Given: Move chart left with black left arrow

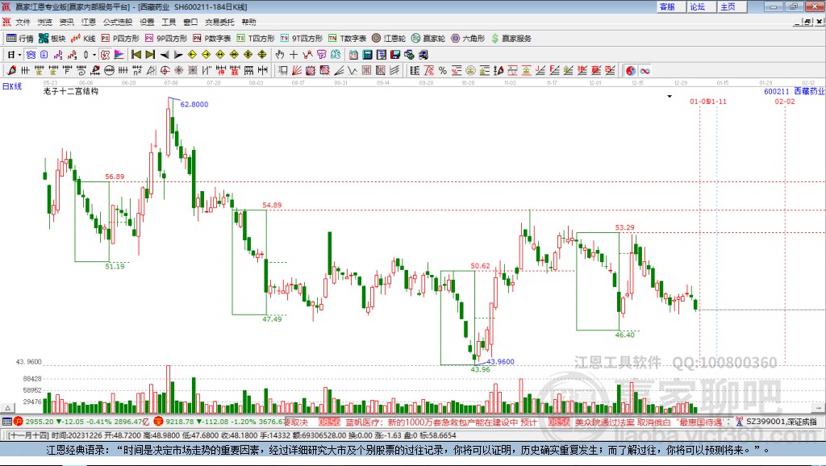Looking at the screenshot, I should [165, 55].
